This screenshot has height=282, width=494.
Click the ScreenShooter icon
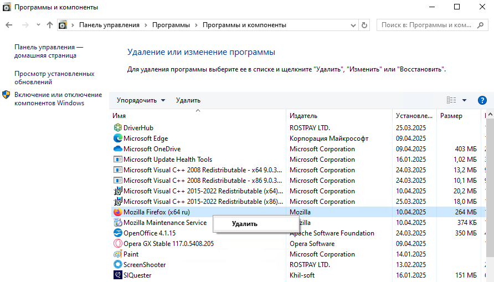[x=117, y=264]
